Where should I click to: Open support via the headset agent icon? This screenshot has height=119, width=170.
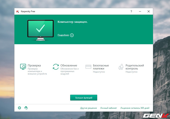(26, 108)
